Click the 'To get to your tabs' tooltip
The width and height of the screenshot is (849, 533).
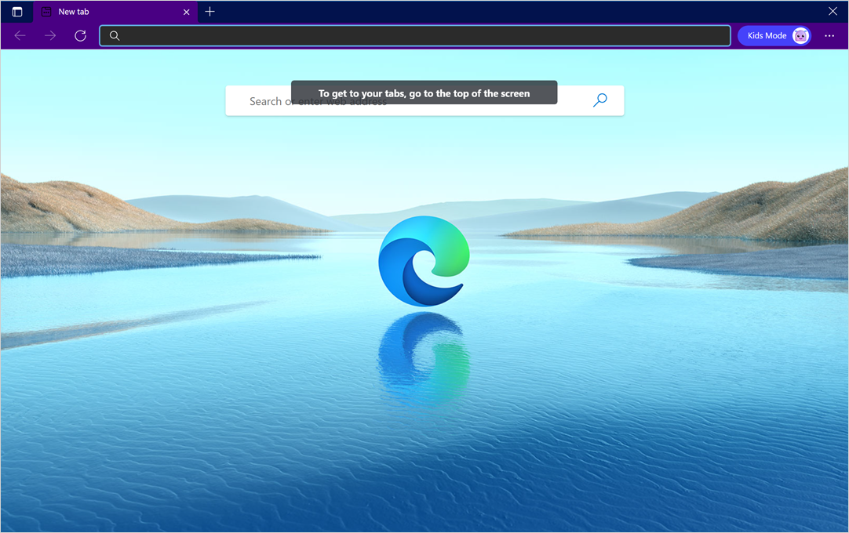[x=424, y=92]
